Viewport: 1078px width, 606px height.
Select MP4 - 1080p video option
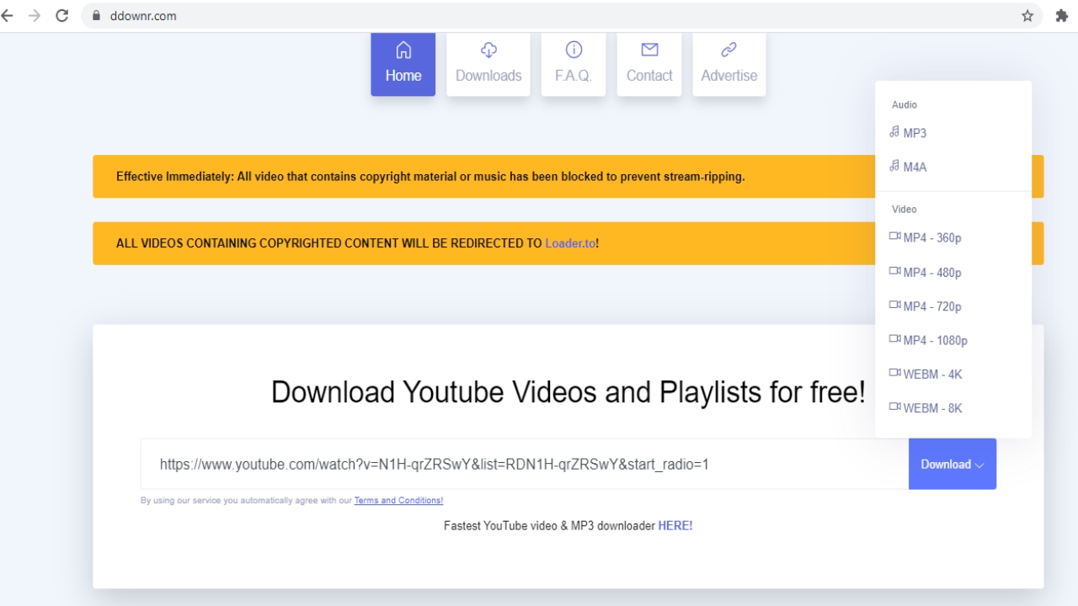click(x=953, y=340)
